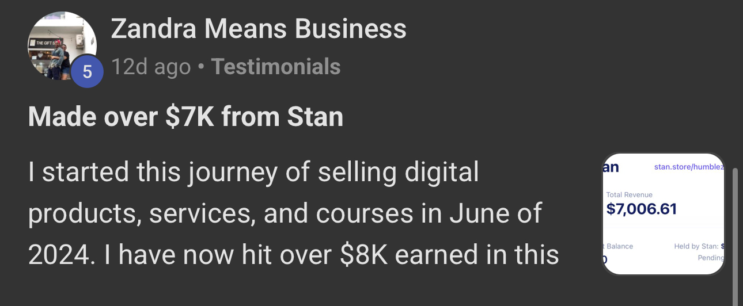
Task: Click the vertical scrollbar at the right edge
Action: (x=735, y=238)
